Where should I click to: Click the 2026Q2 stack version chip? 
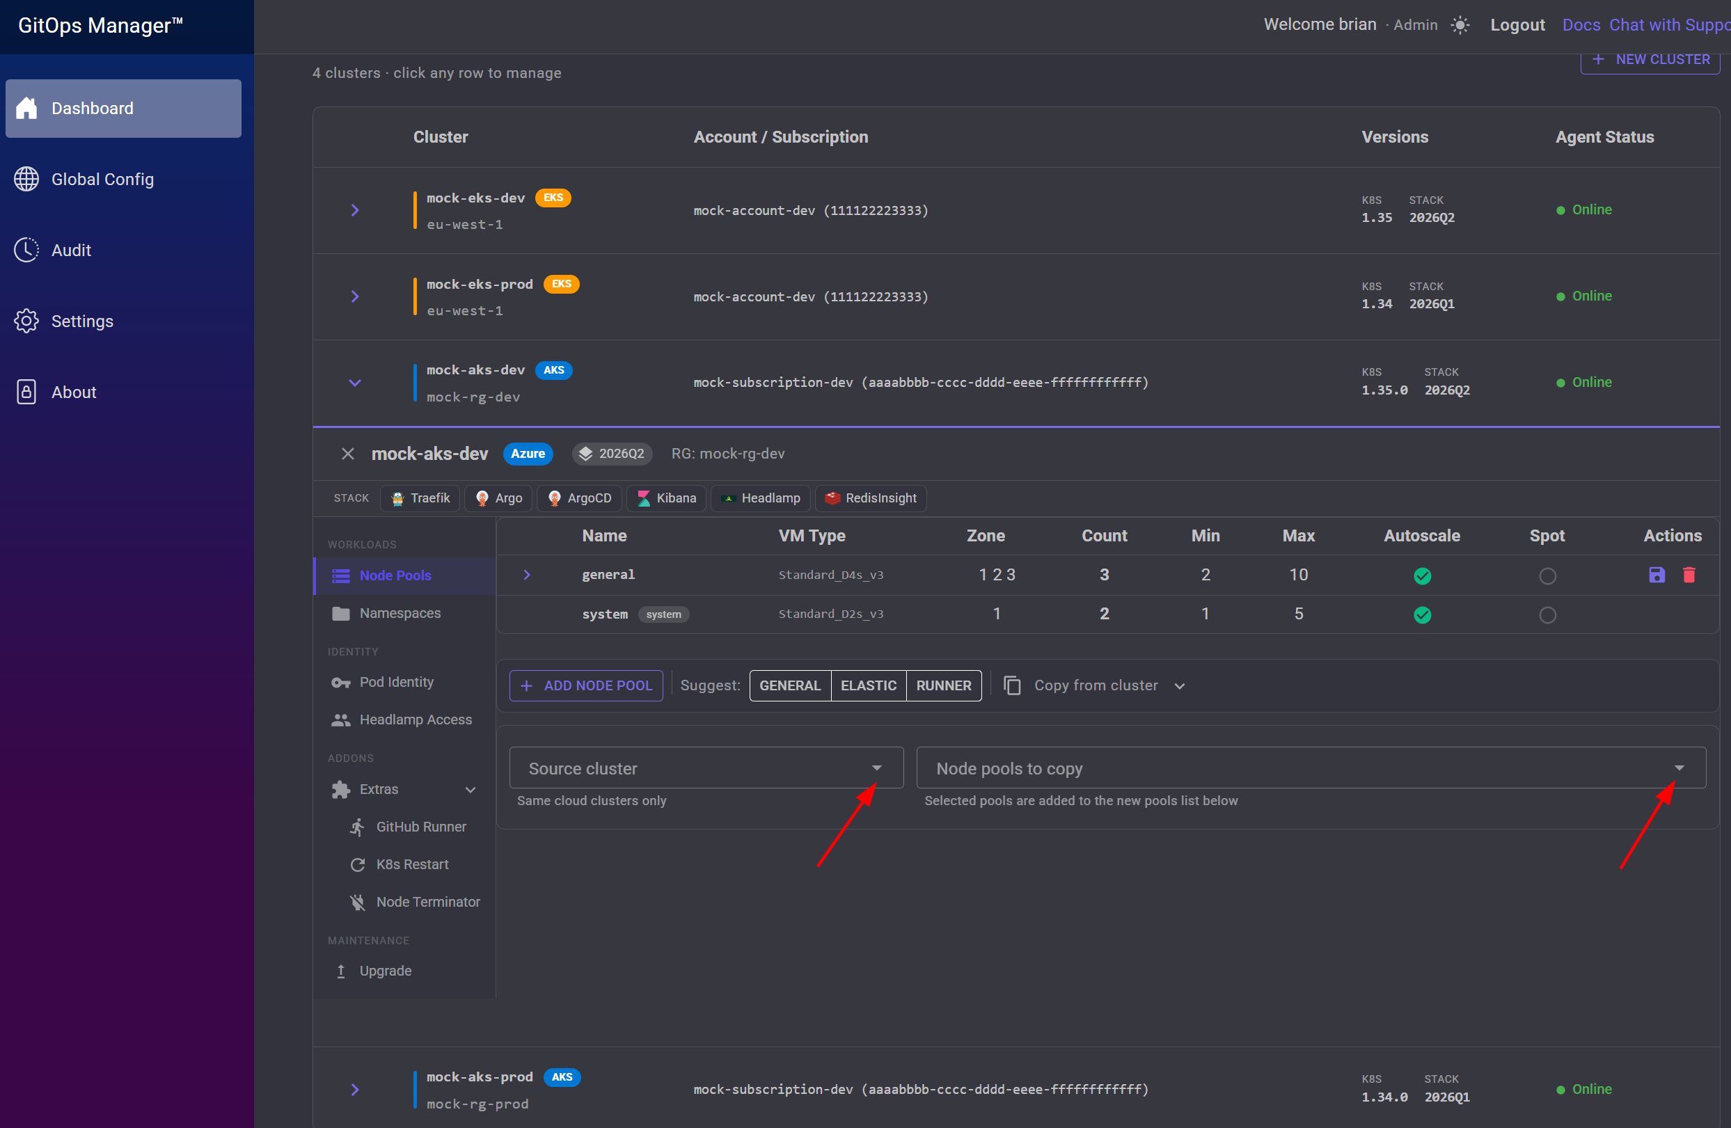(x=612, y=454)
